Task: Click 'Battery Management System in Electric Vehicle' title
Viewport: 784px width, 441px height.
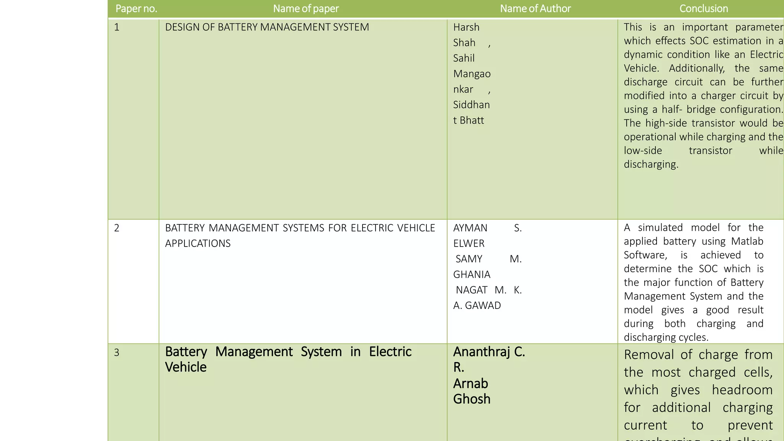Action: 288,352
